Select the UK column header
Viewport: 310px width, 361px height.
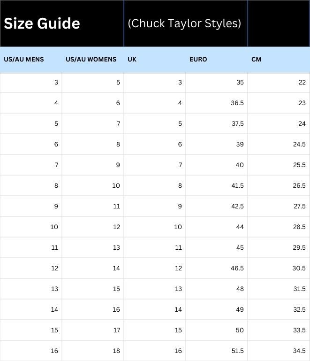pyautogui.click(x=132, y=60)
